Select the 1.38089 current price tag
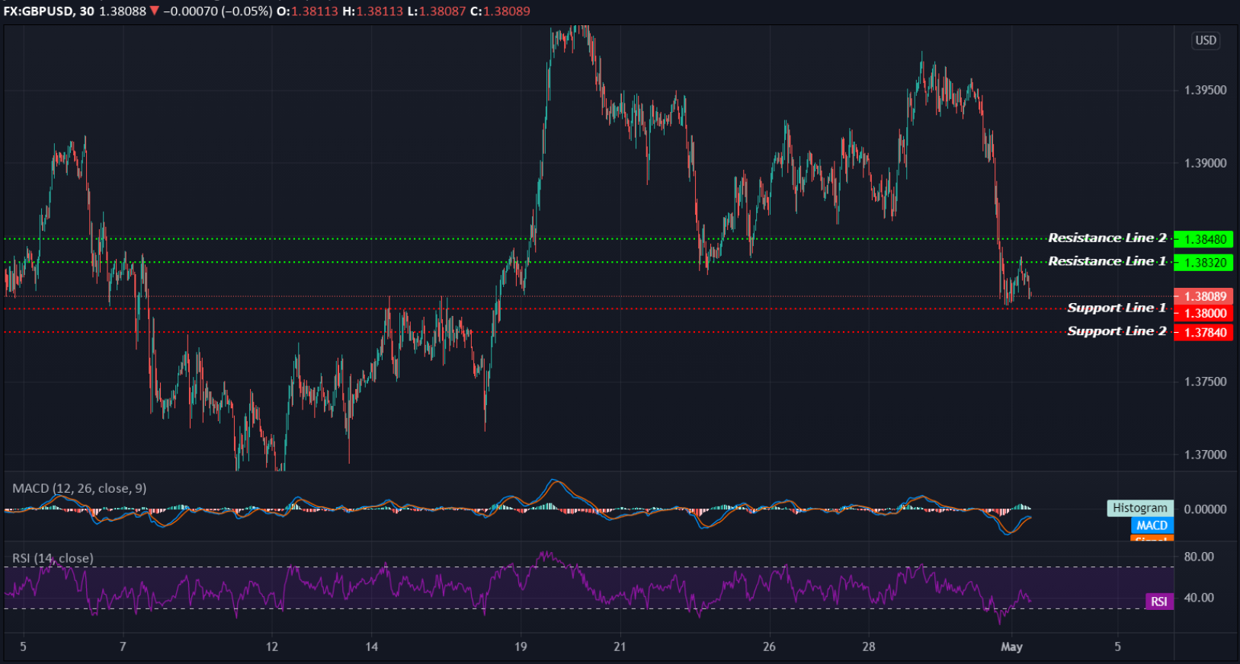The height and width of the screenshot is (664, 1240). [1203, 296]
